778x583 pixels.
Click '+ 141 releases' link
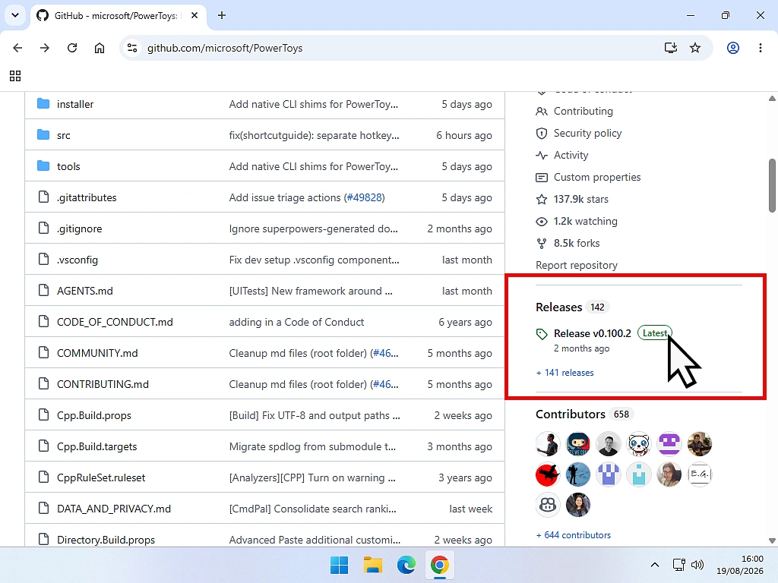coord(565,373)
